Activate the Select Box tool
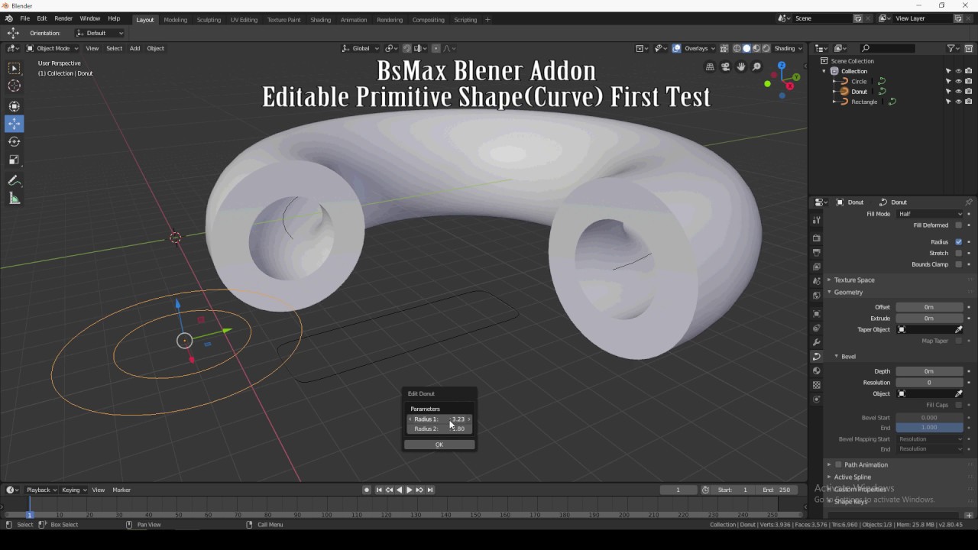 [x=14, y=69]
